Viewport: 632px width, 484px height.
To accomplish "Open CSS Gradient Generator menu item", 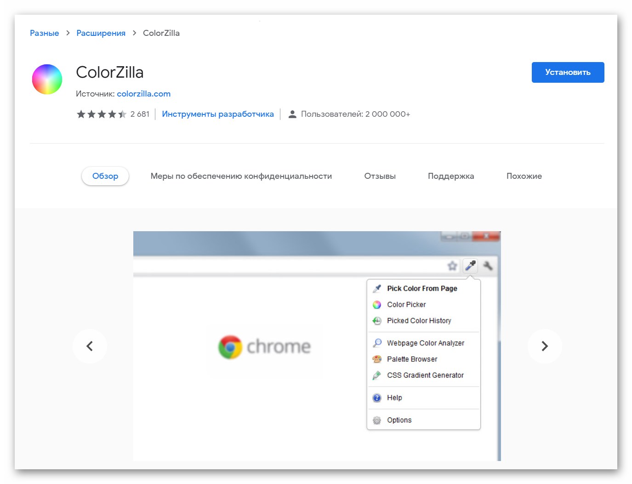I will point(424,375).
